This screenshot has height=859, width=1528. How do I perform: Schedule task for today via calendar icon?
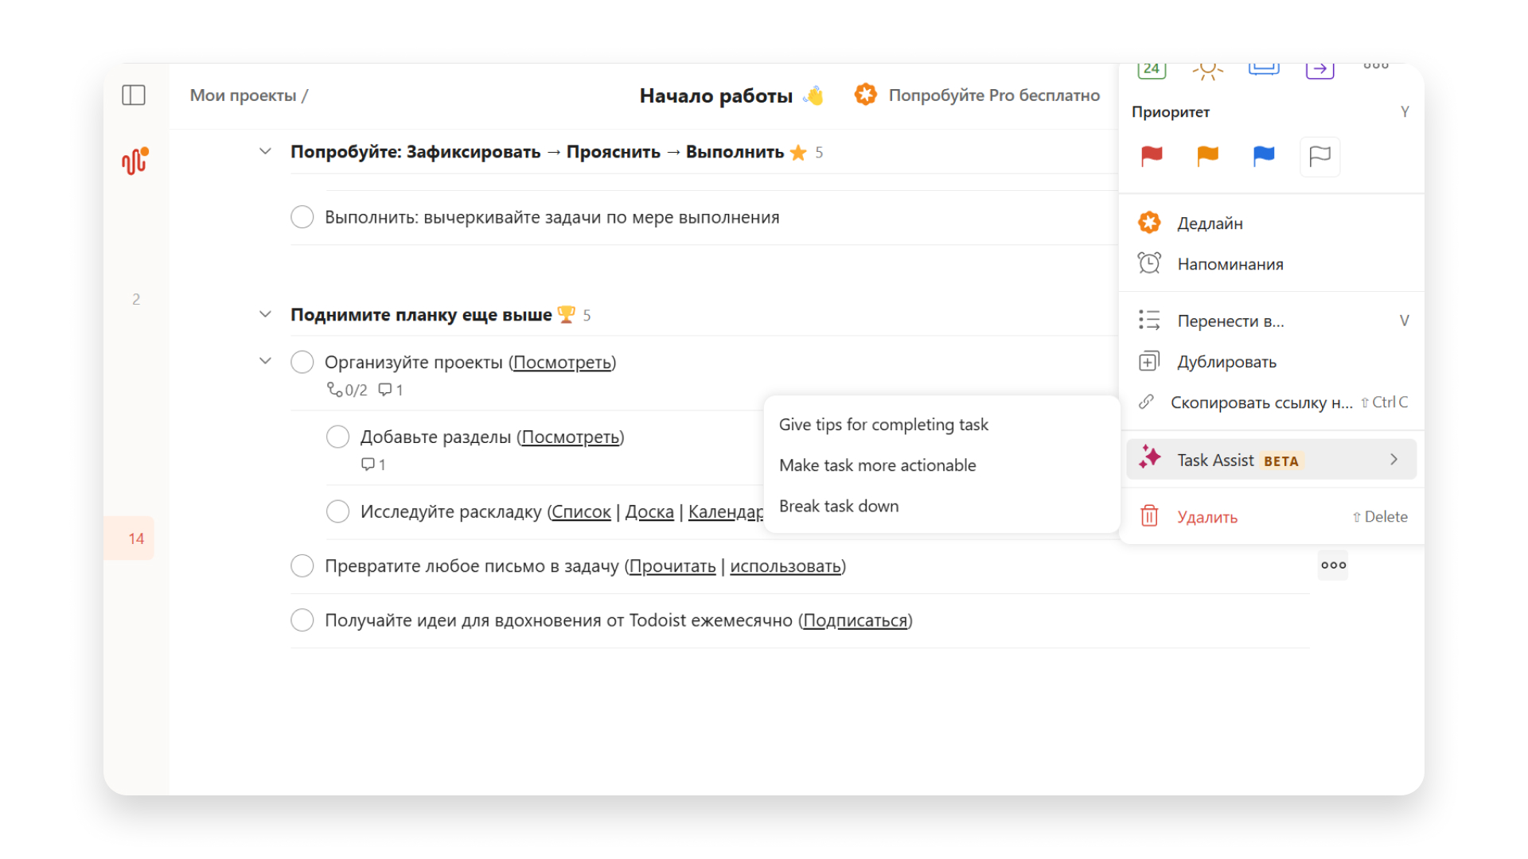(x=1151, y=69)
